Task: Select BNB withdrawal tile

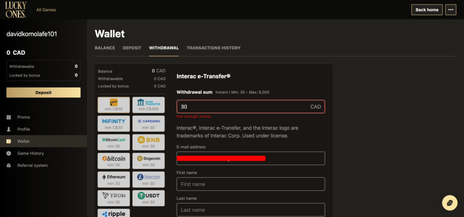Action: [x=149, y=142]
